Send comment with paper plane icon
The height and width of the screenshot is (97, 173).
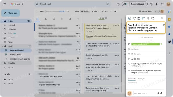click(x=161, y=93)
